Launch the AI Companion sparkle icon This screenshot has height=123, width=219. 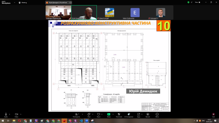pyautogui.click(x=129, y=114)
